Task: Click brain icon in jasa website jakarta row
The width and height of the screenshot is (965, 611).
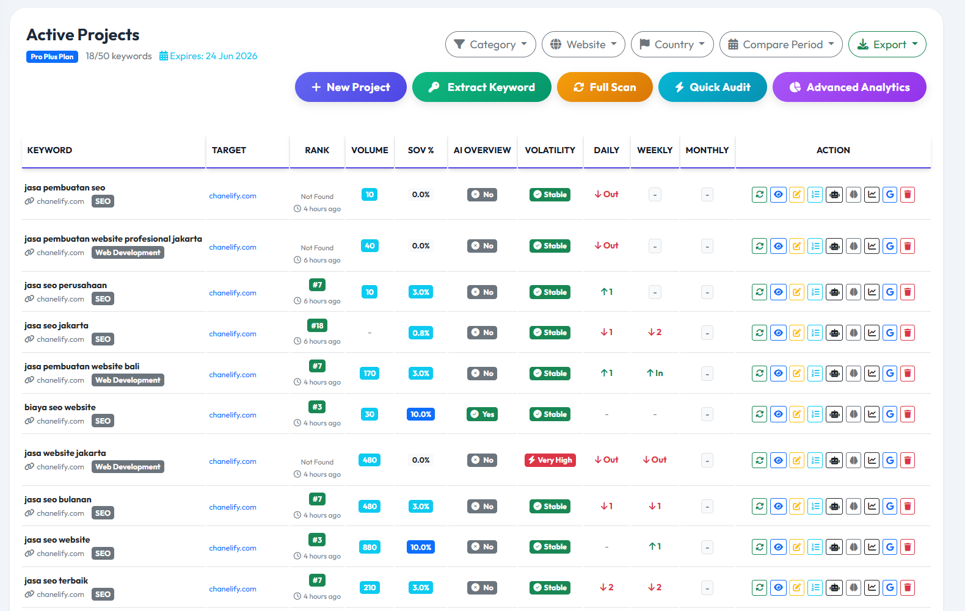Action: (x=853, y=460)
